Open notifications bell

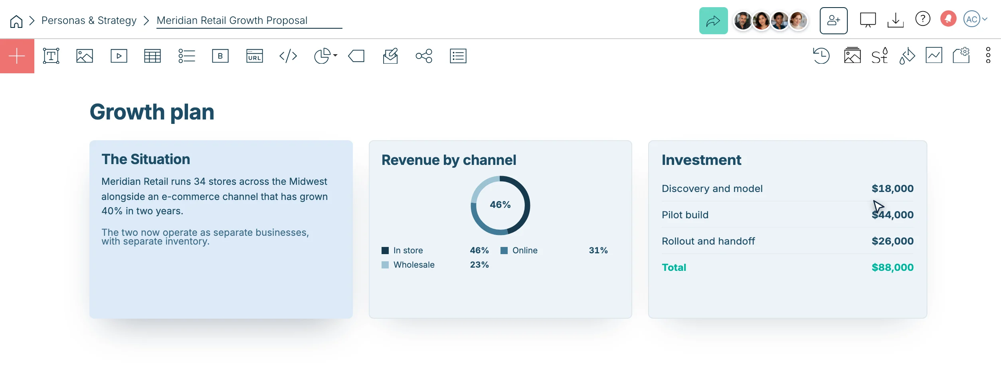point(948,19)
